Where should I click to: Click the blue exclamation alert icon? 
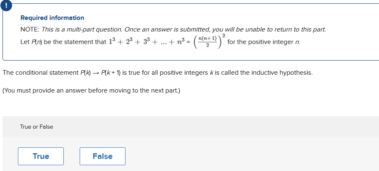(x=6, y=5)
